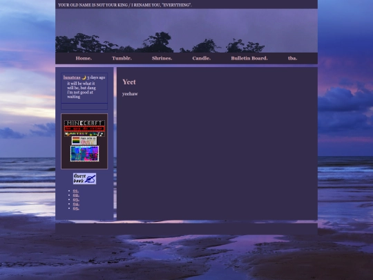Viewport: 373px width, 280px height.
Task: Click the colorful glitch art stamp
Action: click(x=84, y=153)
